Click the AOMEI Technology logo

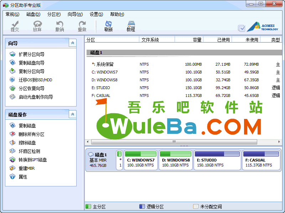tap(263, 27)
